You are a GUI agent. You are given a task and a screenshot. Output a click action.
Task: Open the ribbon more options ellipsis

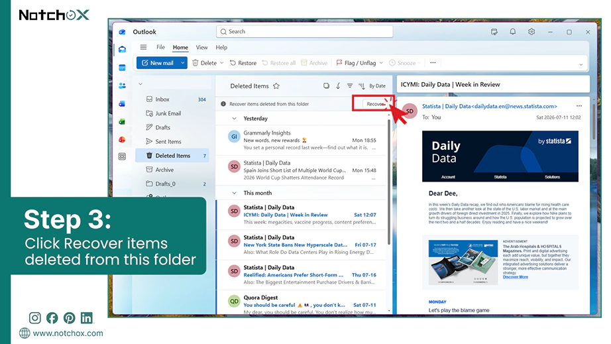[x=433, y=63]
